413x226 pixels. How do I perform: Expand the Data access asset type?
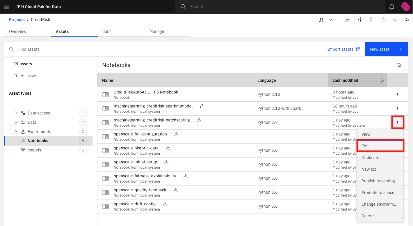(16, 113)
